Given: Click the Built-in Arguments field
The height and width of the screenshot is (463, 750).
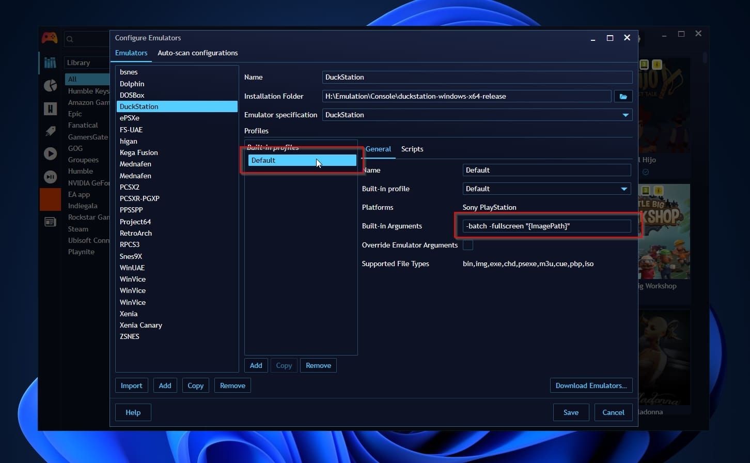Looking at the screenshot, I should tap(547, 226).
